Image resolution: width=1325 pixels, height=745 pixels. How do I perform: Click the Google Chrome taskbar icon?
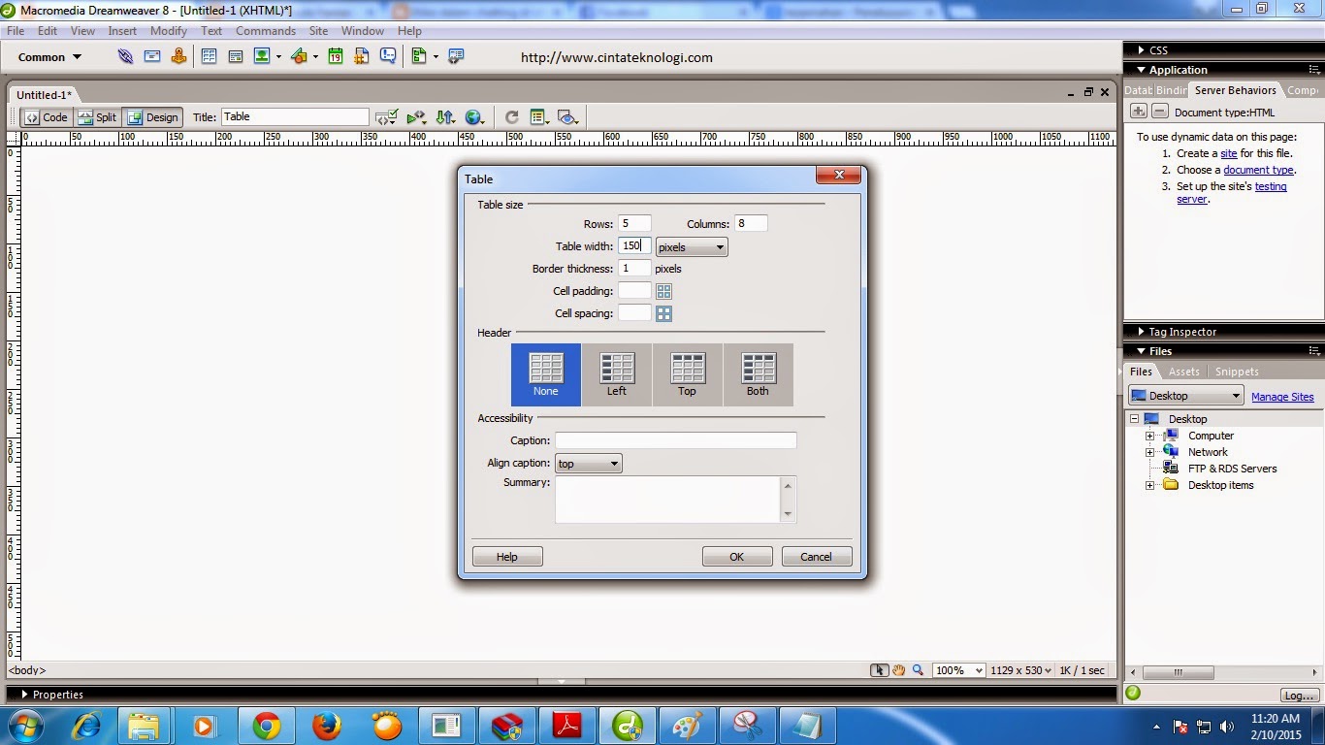coord(266,725)
